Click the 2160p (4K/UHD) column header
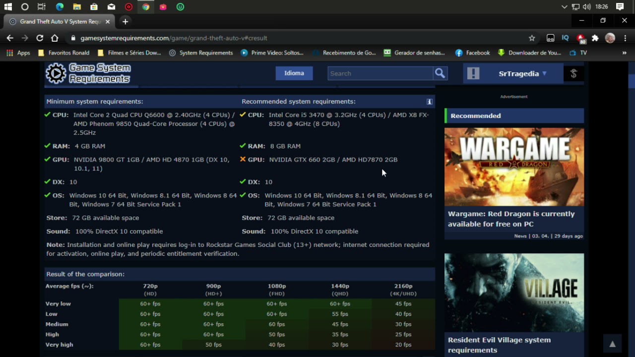The image size is (635, 357). [403, 290]
